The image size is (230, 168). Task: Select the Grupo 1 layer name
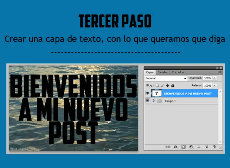click(x=170, y=101)
